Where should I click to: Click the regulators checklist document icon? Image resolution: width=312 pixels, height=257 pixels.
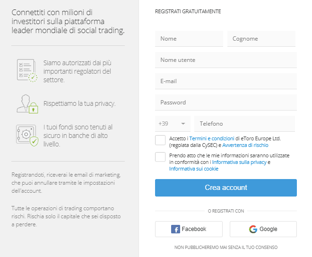27,70
